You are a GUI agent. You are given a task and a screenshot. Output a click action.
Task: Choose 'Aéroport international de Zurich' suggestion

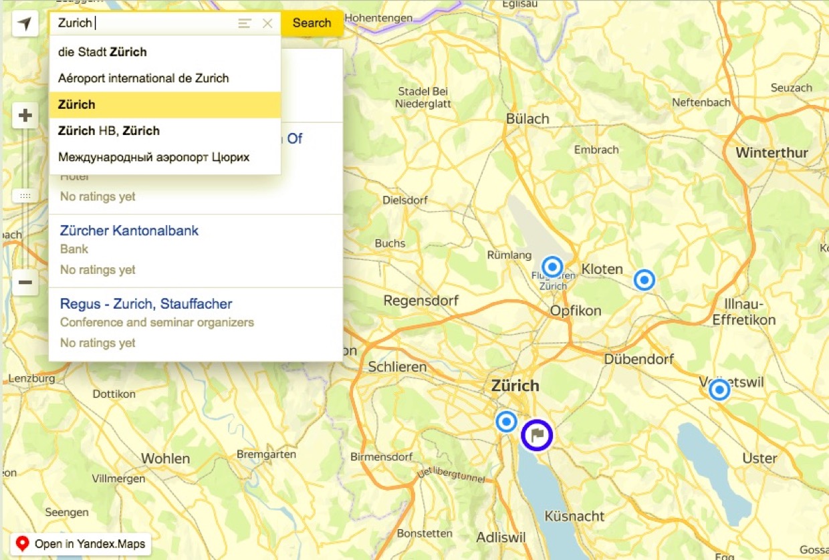click(165, 78)
